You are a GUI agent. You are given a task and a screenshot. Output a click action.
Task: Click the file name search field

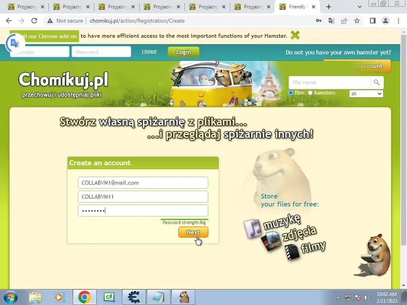329,83
